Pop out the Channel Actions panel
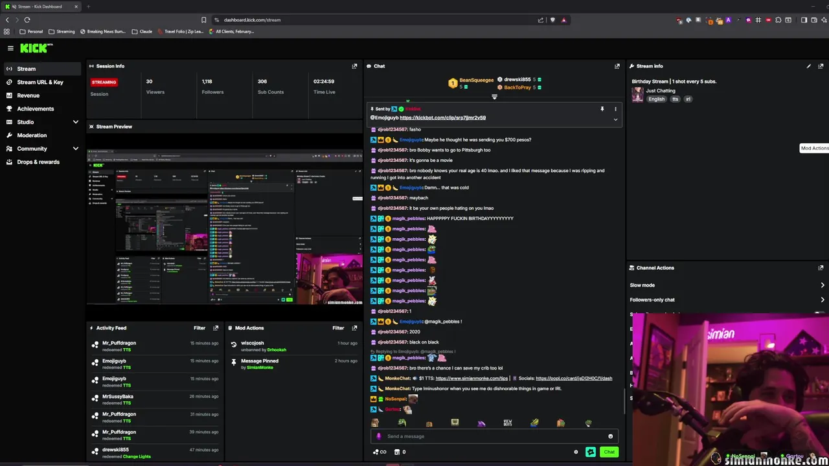This screenshot has width=829, height=466. click(x=821, y=268)
